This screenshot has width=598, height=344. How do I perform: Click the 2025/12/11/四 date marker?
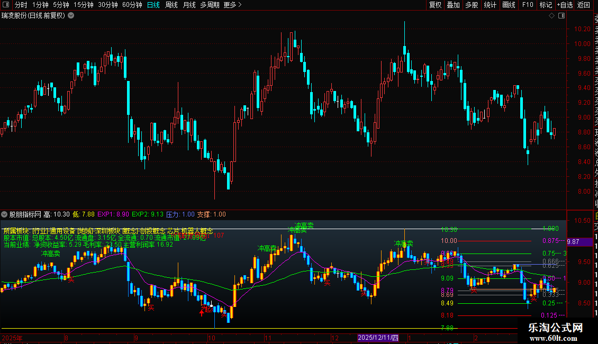[378, 338]
